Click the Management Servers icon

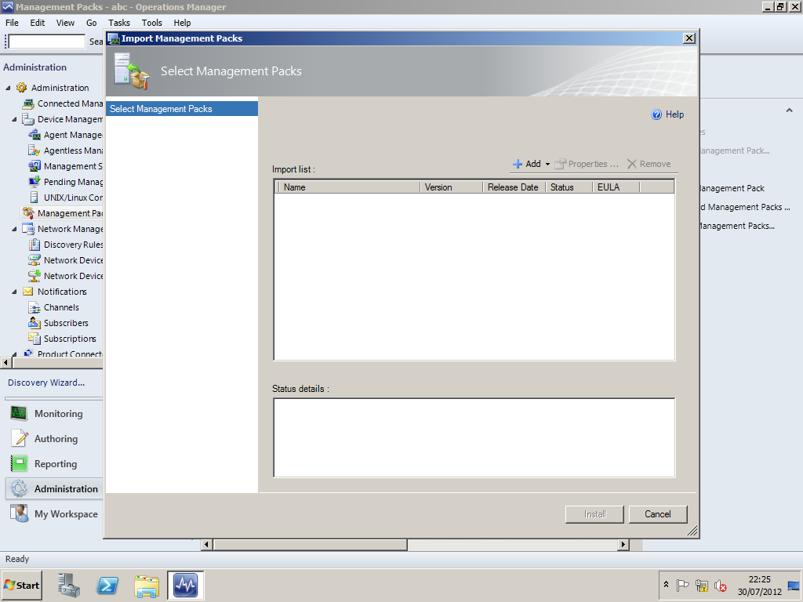pyautogui.click(x=35, y=166)
